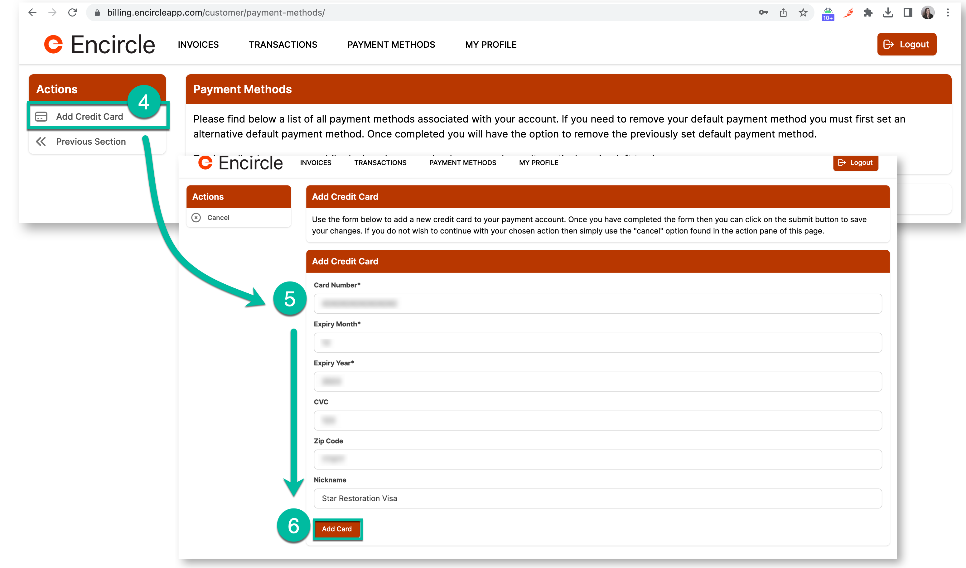Open the Chrome three-dot menu
The image size is (966, 568).
click(x=948, y=12)
